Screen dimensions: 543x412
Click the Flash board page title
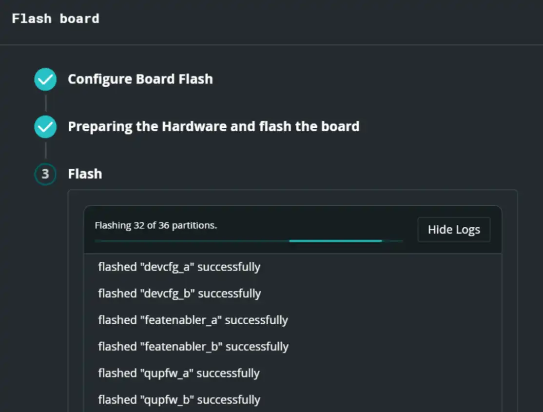(x=56, y=19)
